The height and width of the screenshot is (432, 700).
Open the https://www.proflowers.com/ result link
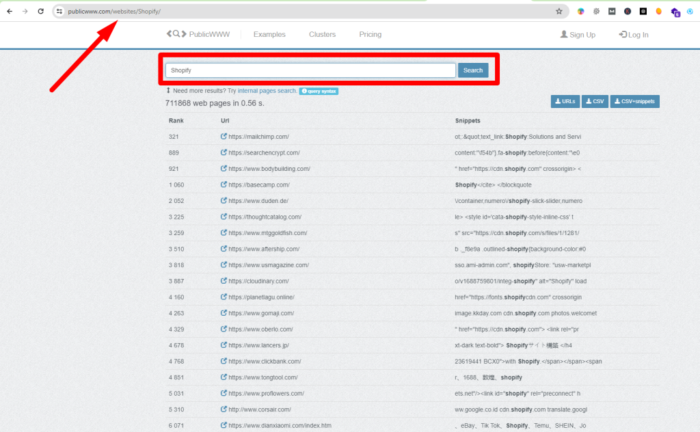[266, 394]
